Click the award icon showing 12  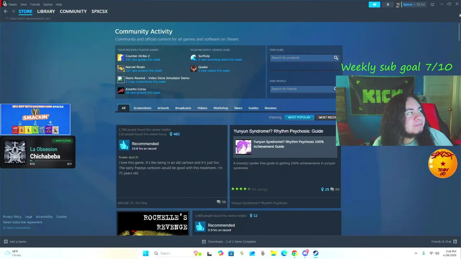click(x=251, y=216)
